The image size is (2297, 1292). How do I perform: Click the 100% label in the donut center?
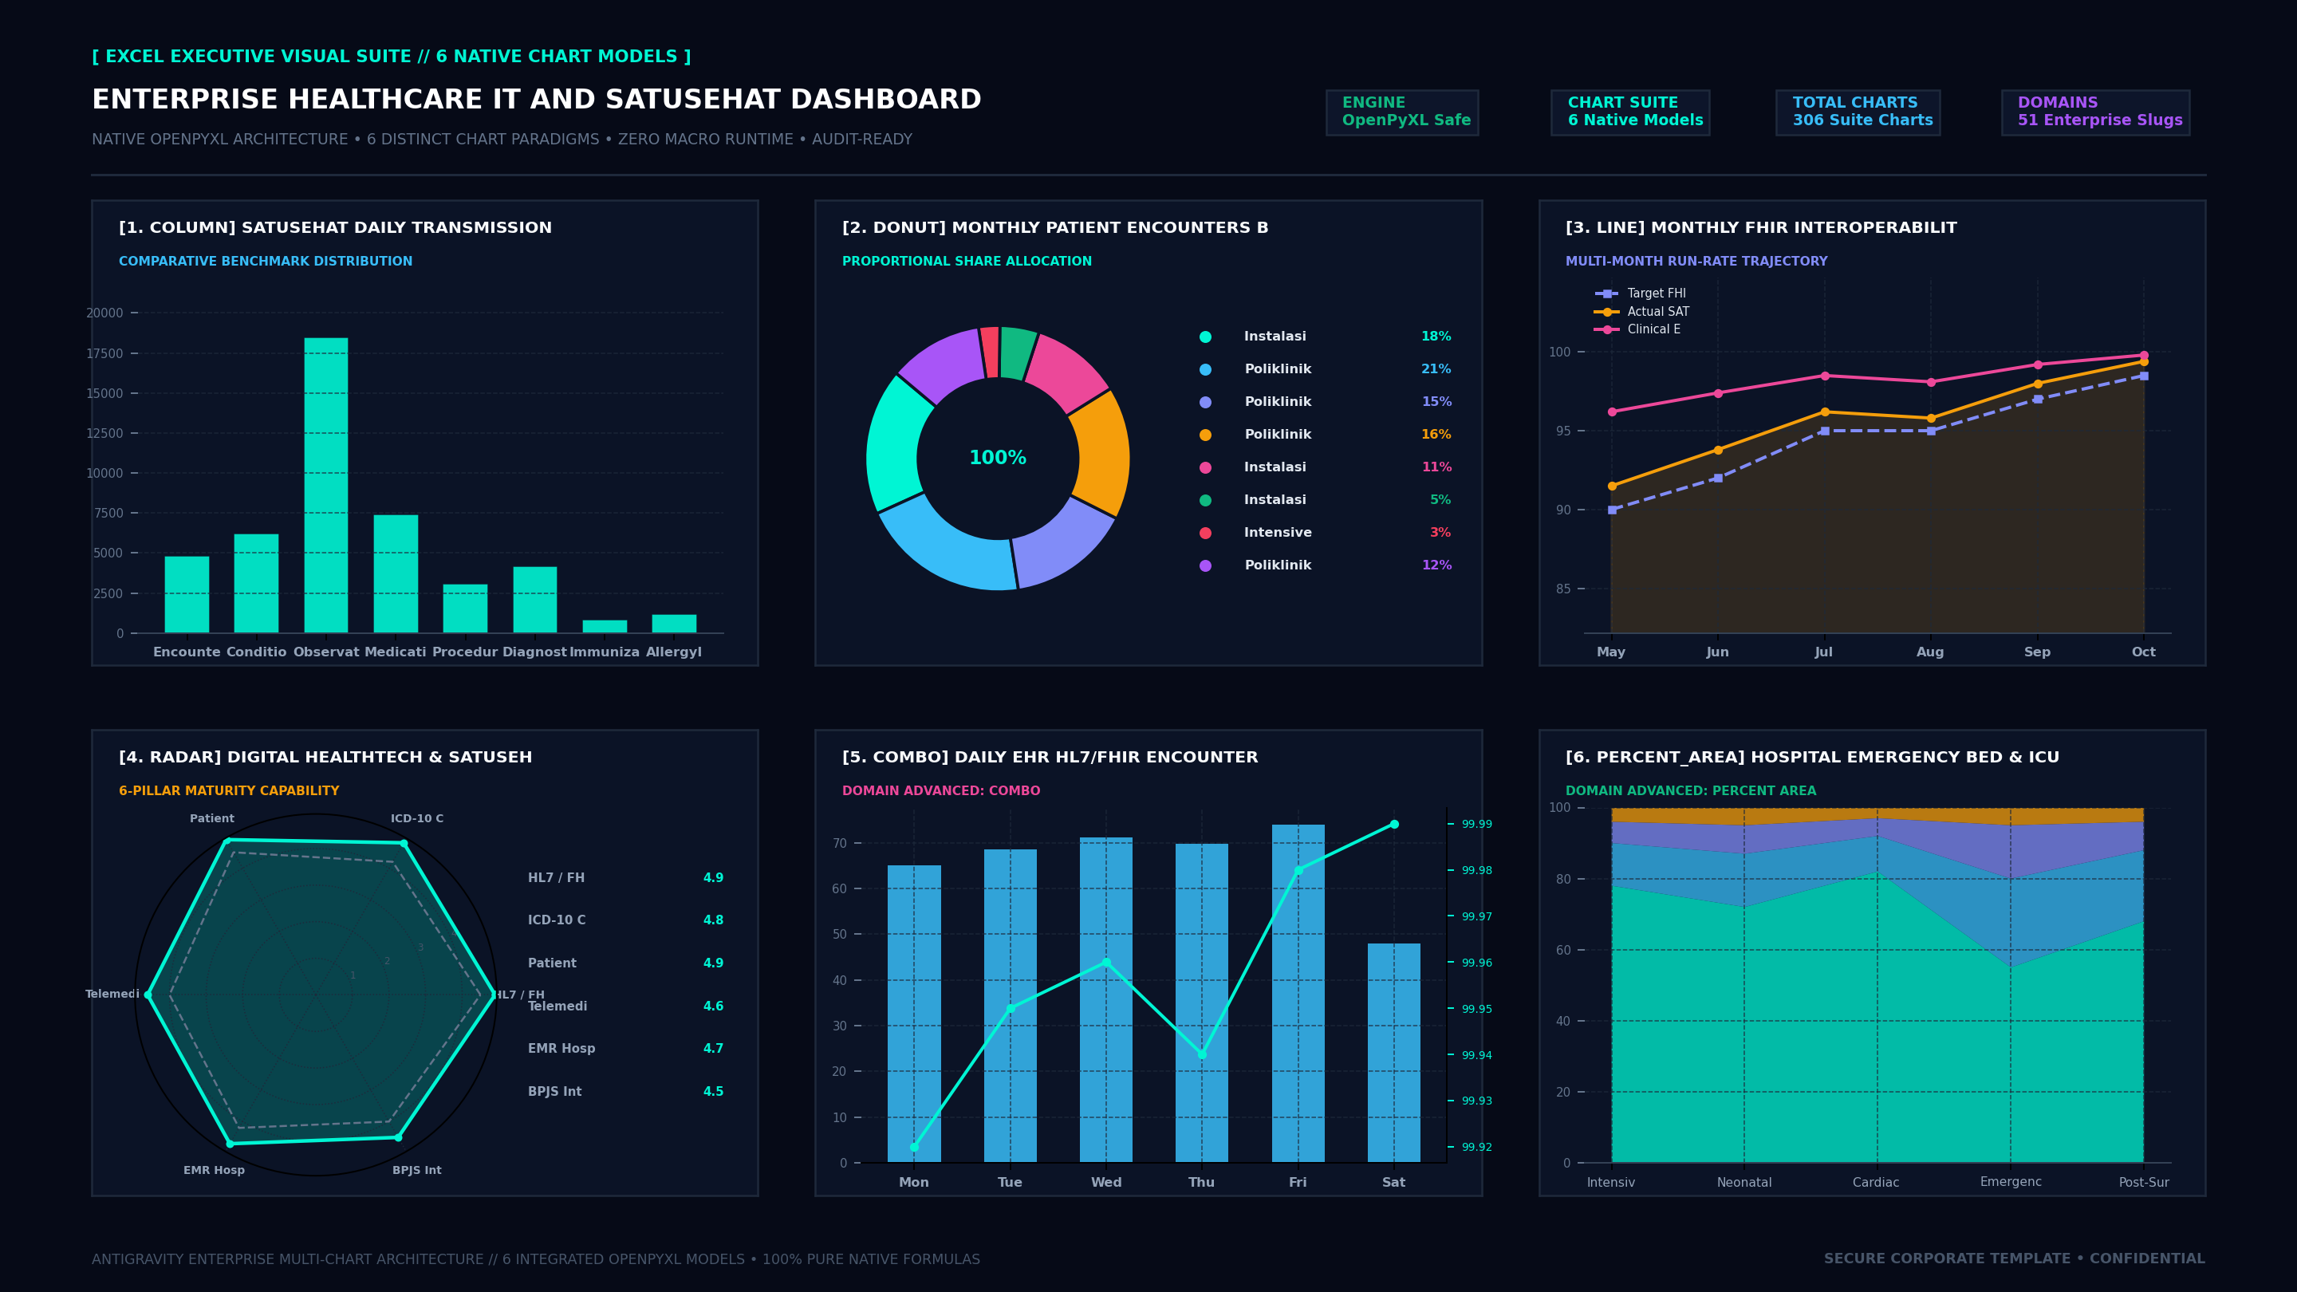(x=998, y=459)
